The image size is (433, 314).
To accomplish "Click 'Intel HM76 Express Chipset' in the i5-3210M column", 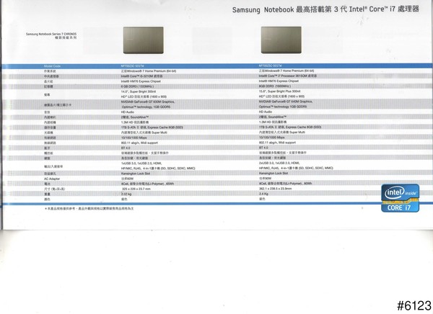I will pos(141,81).
